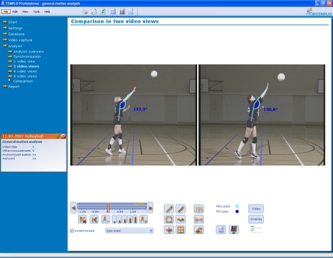Click the jump to first frame button
The height and width of the screenshot is (258, 333).
(x=94, y=219)
